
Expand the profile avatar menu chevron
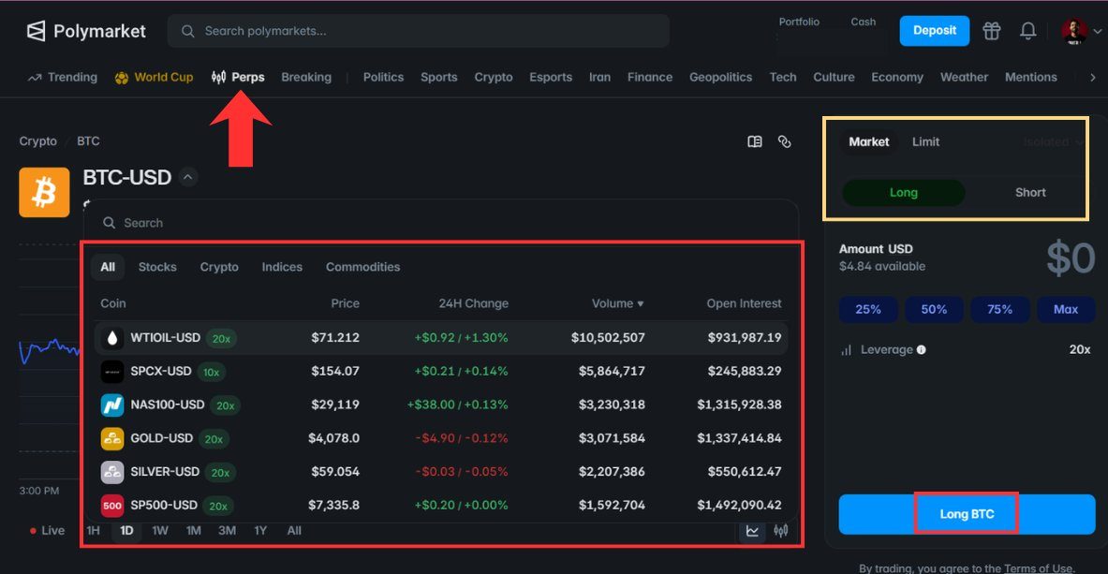point(1097,31)
